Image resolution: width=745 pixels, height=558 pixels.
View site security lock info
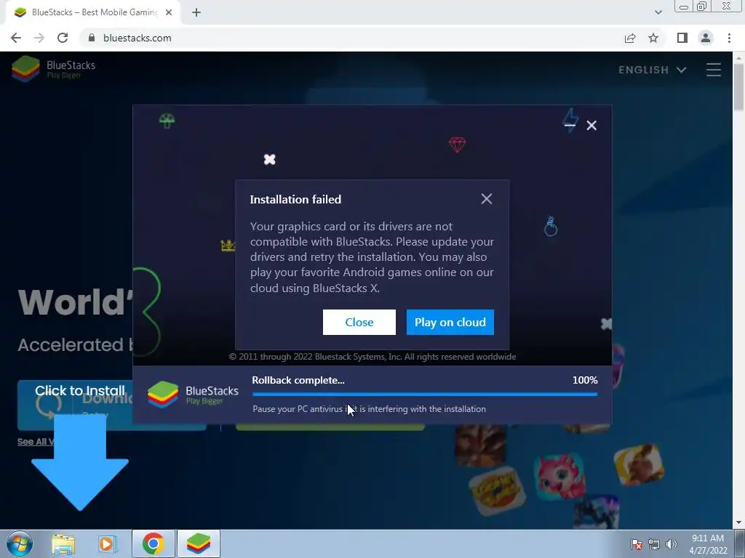[x=92, y=38]
